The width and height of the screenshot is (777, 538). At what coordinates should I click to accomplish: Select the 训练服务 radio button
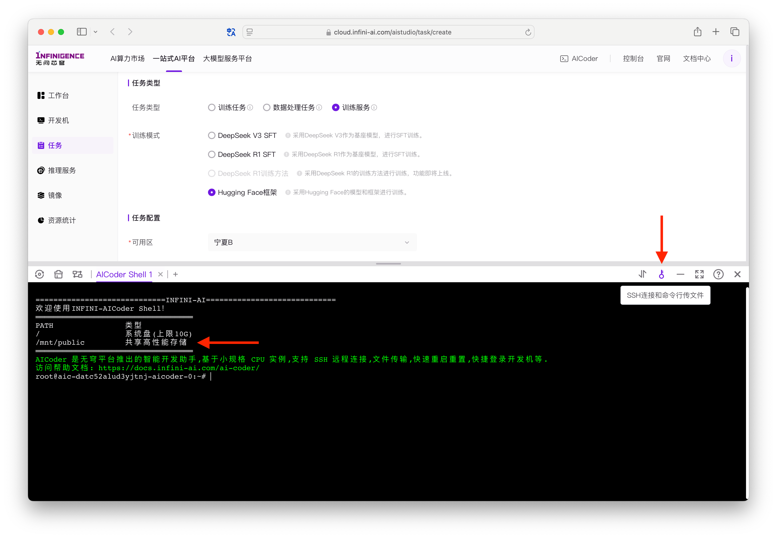point(335,108)
